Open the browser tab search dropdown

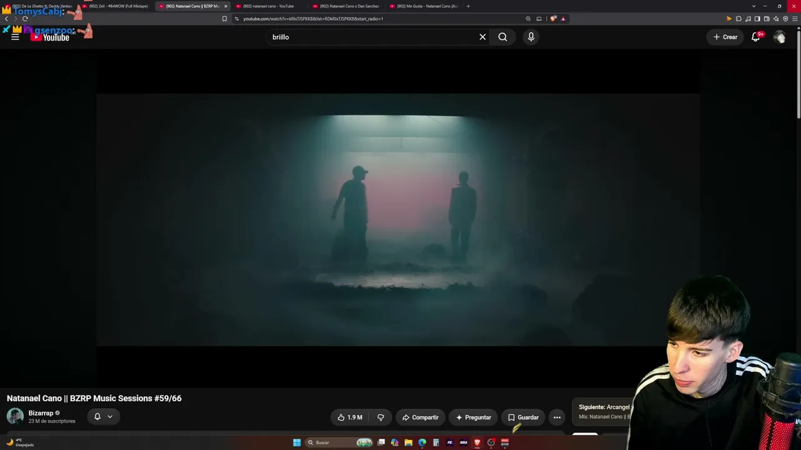(753, 6)
